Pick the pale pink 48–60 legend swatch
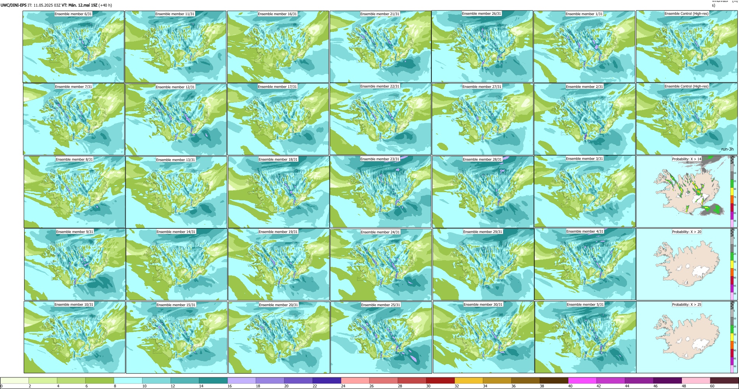This screenshot has width=739, height=389. pos(696,380)
